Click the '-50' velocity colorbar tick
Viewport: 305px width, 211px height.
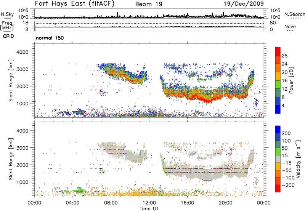[x=287, y=170]
